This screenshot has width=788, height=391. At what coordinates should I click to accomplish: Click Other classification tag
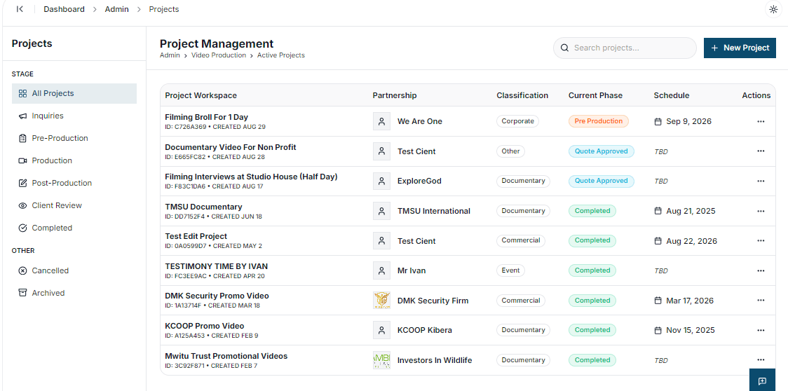[x=510, y=151]
